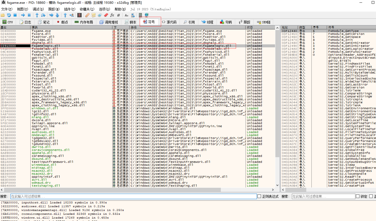The height and width of the screenshot is (221, 376).
Task: Click the Open file toolbar icon
Action: (x=3, y=15)
